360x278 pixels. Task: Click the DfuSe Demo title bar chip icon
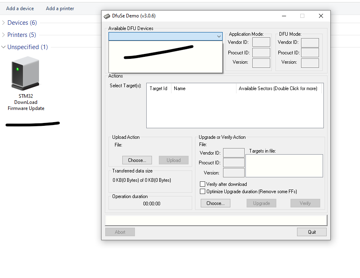(x=107, y=16)
